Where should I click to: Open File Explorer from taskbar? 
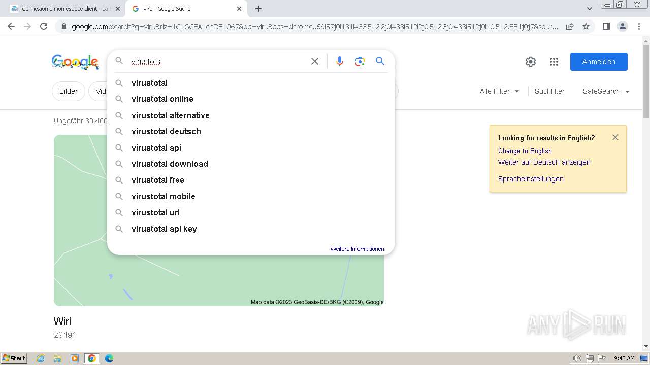pos(57,358)
